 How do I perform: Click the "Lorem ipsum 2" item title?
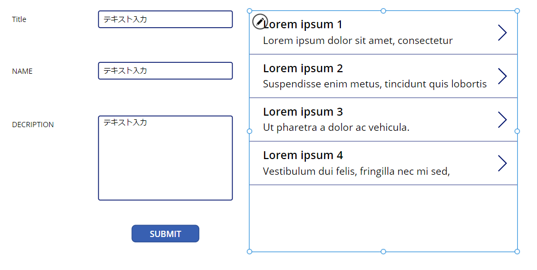303,69
